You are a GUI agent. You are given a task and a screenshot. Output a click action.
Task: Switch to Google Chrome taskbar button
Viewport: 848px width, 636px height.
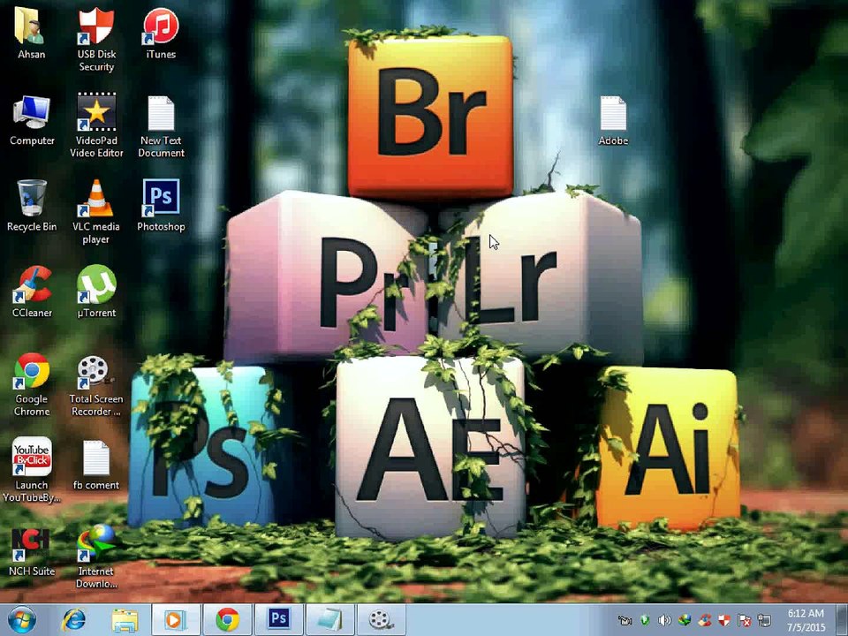click(227, 620)
